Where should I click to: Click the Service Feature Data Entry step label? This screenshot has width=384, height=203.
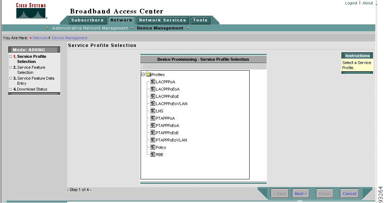tap(36, 81)
